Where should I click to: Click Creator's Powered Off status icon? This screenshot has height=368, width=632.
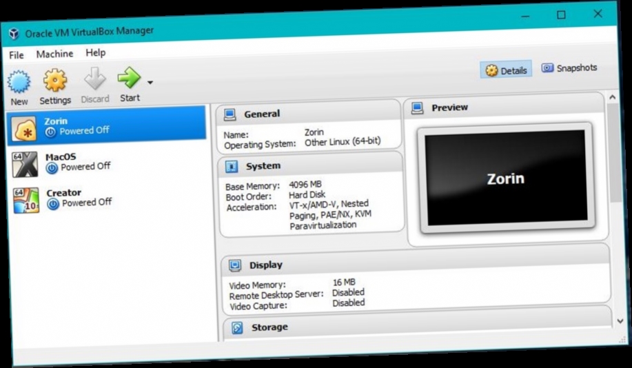point(53,204)
